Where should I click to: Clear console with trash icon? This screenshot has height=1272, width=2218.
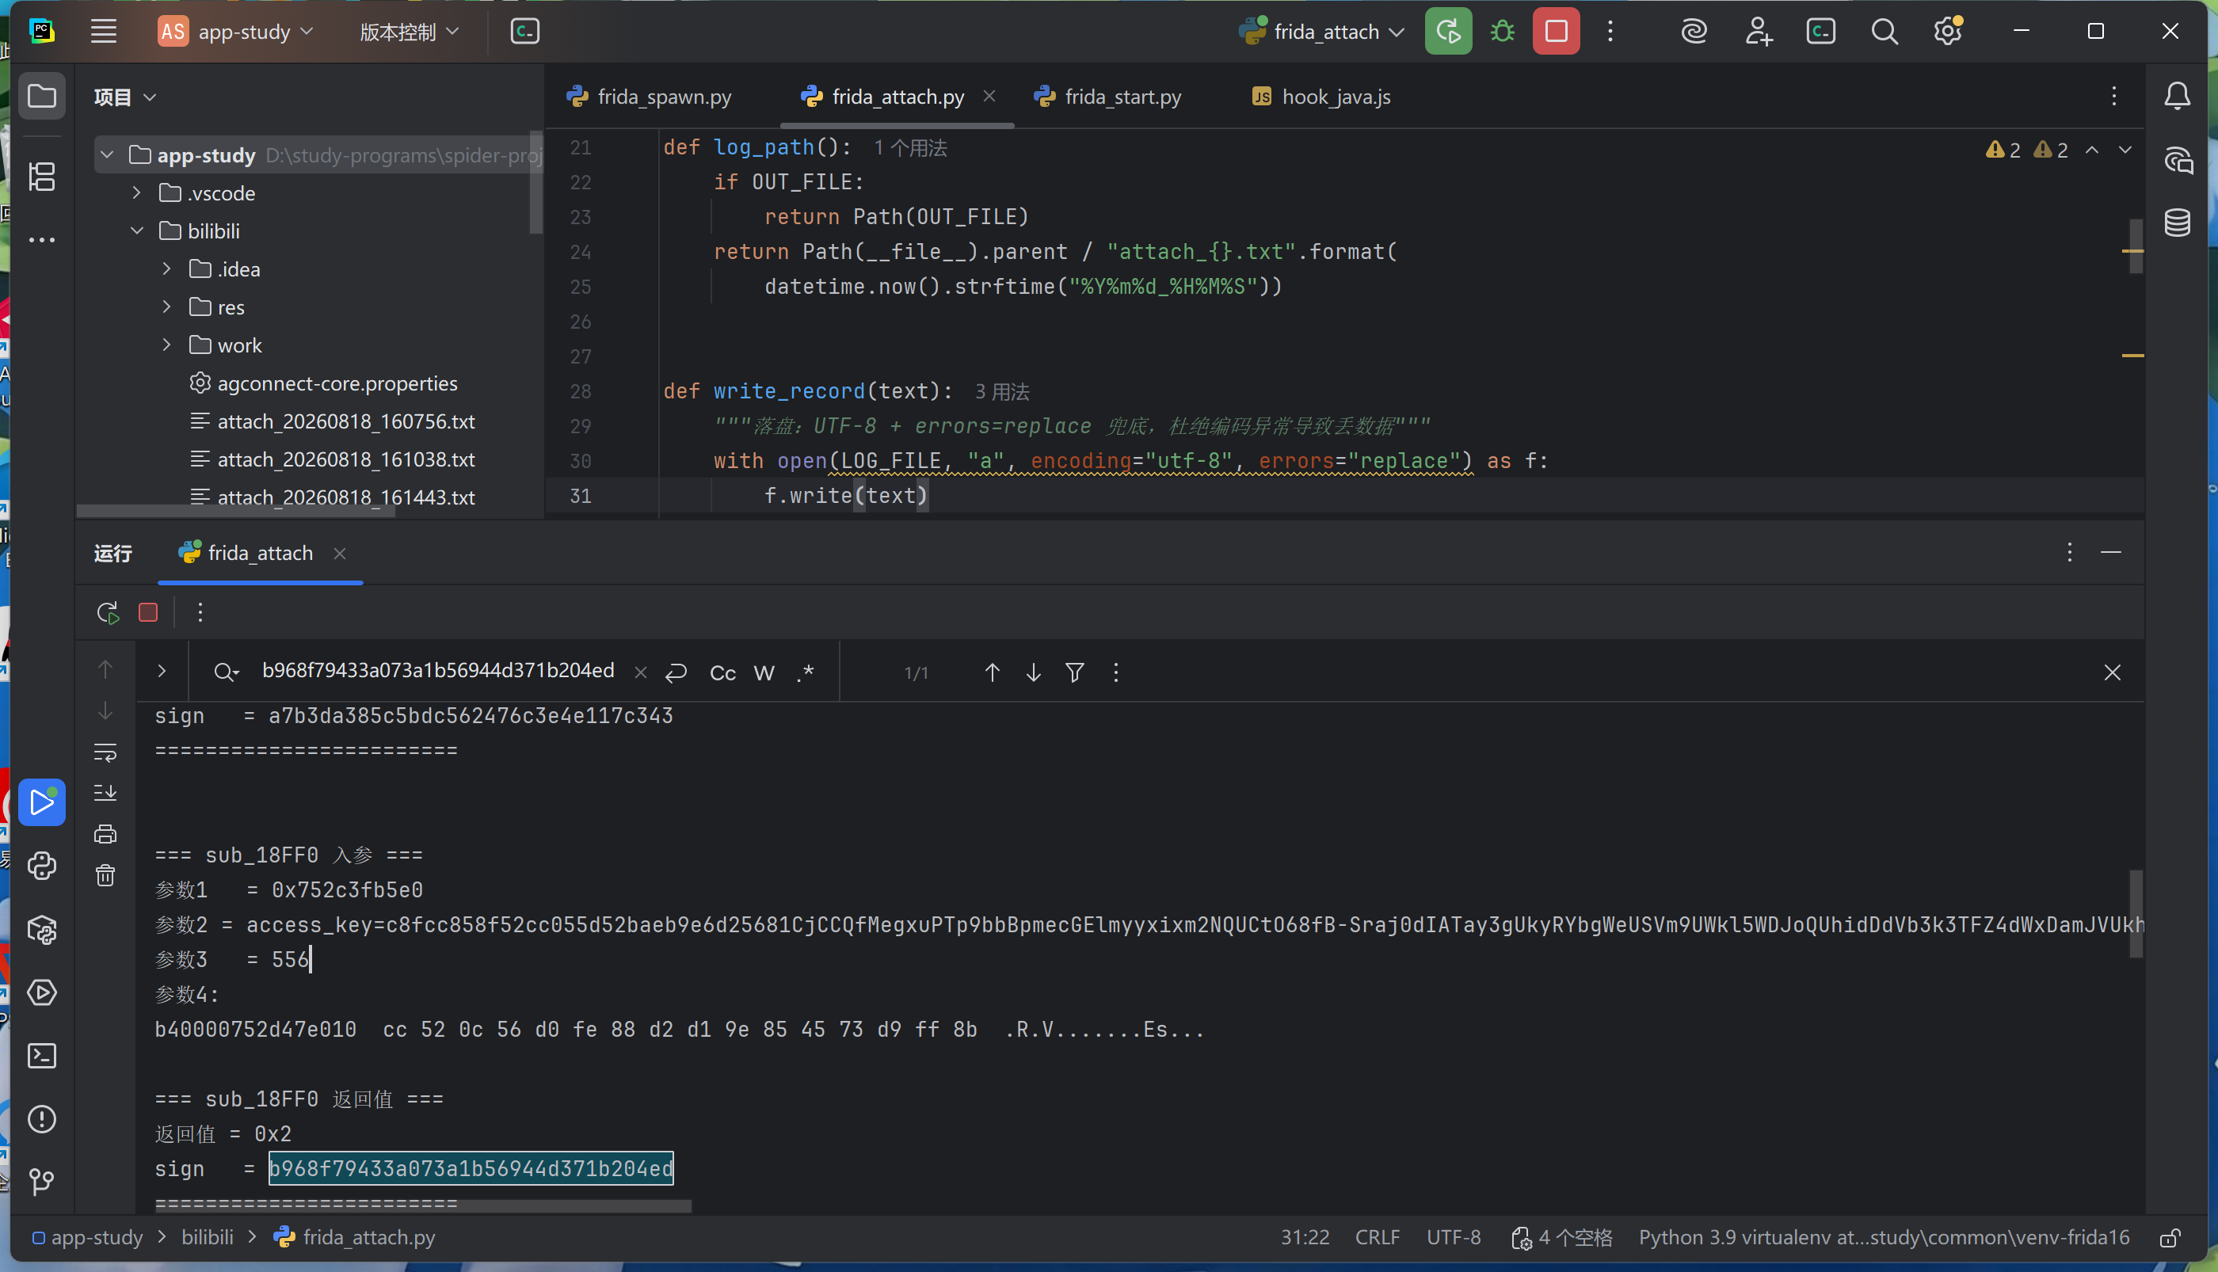[105, 875]
